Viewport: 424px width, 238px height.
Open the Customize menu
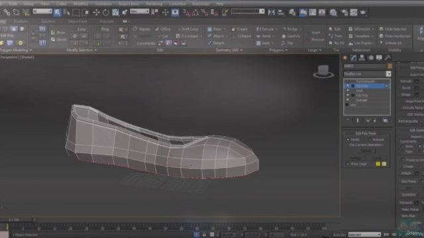(178, 4)
